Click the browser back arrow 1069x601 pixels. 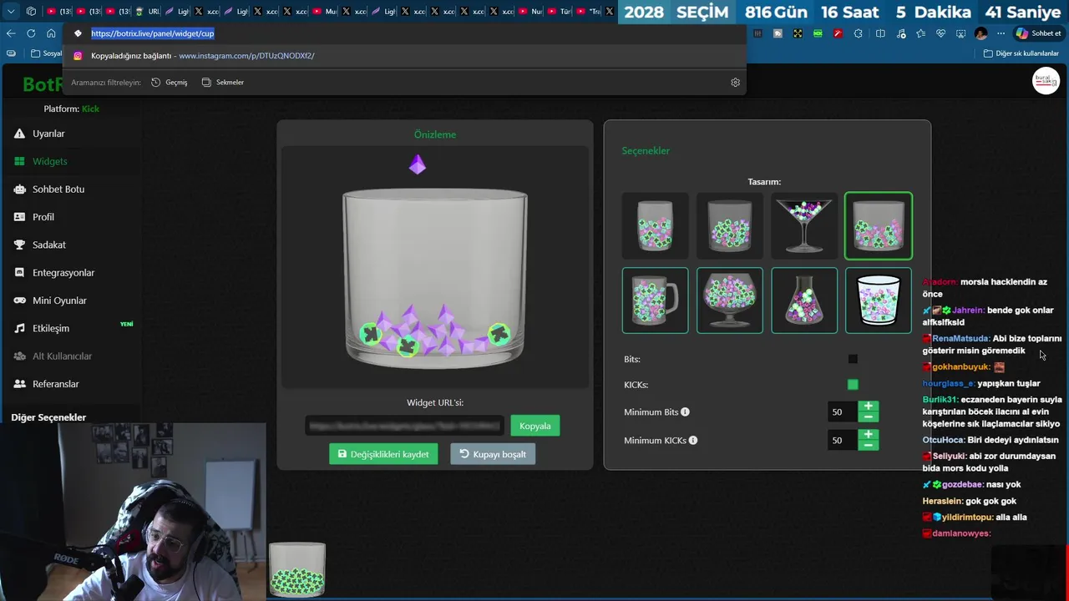tap(11, 33)
